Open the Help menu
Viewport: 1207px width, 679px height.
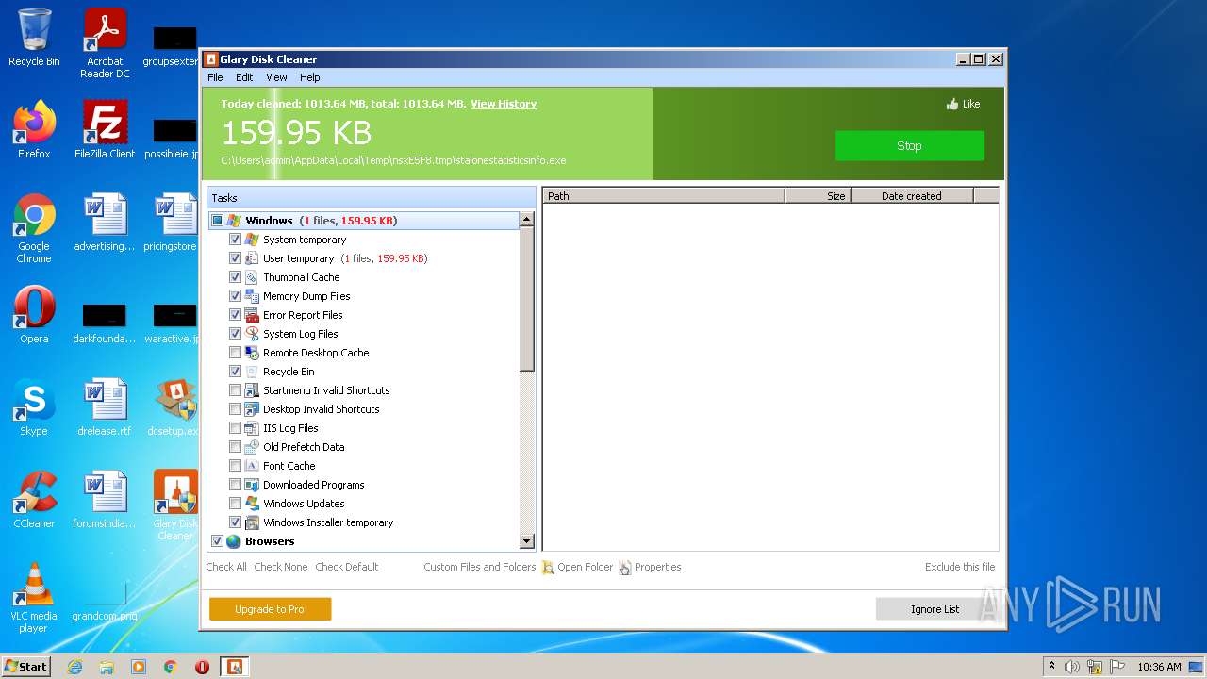click(x=310, y=77)
